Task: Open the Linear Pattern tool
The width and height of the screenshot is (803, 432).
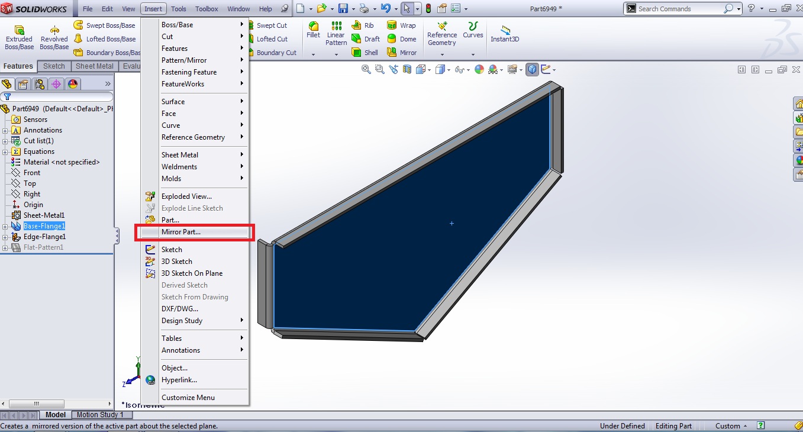Action: pyautogui.click(x=336, y=34)
